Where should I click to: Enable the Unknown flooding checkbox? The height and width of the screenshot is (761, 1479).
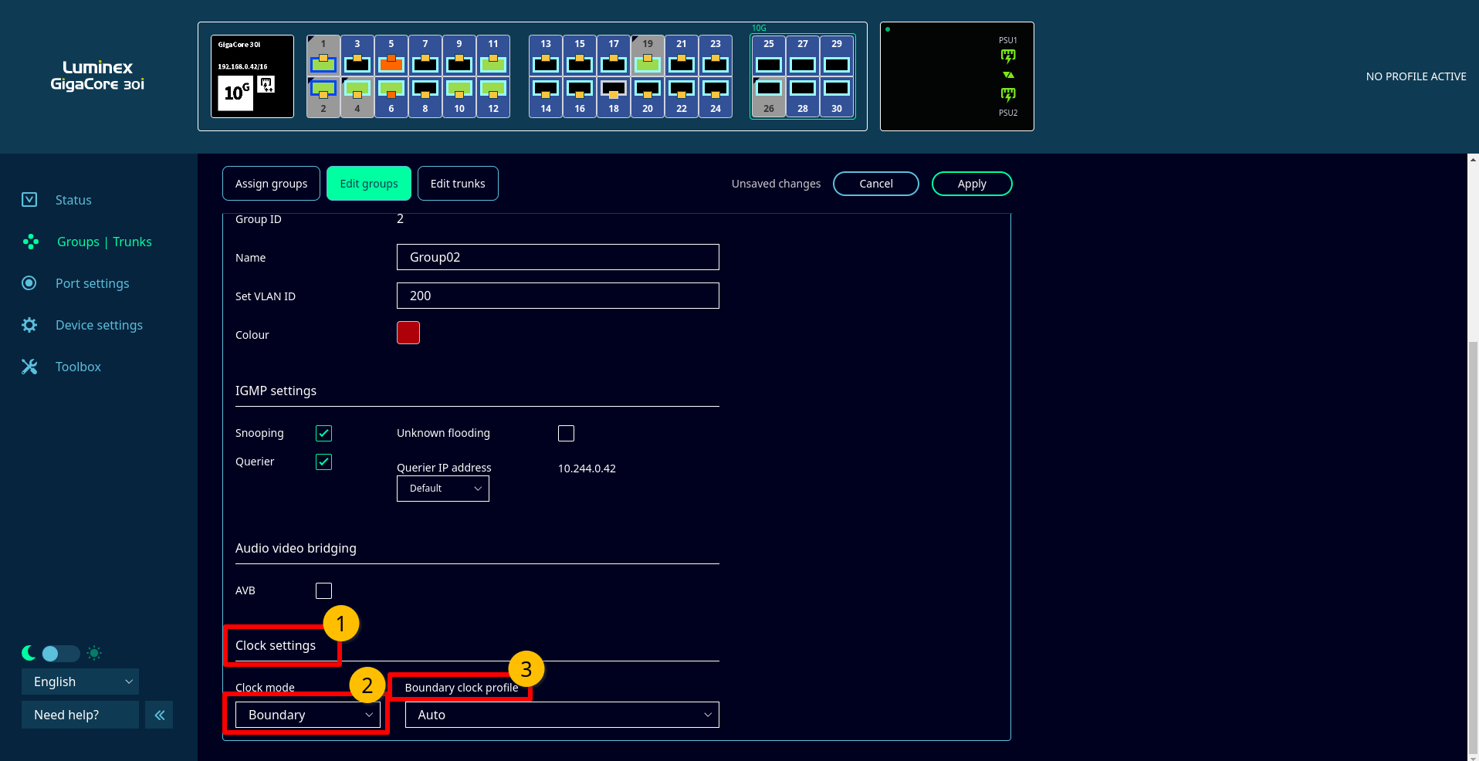coord(566,433)
